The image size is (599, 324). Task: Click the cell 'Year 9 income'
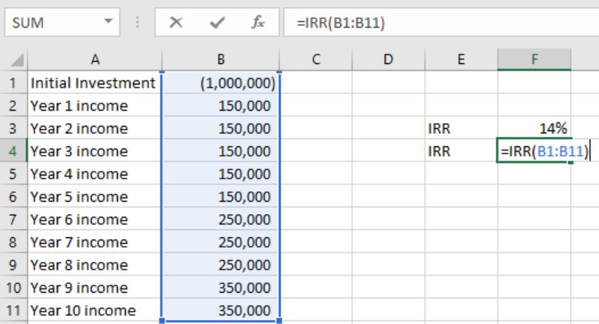tap(95, 288)
